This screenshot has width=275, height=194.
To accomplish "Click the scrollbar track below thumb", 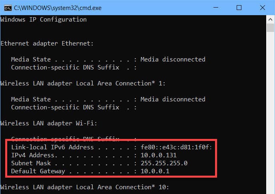I will (x=270, y=112).
